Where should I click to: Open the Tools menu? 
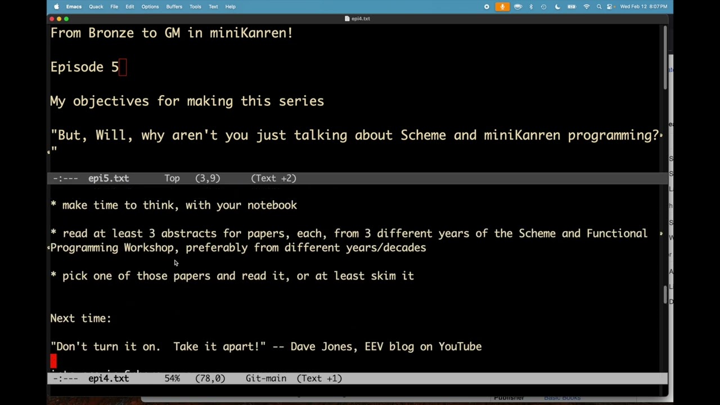pos(195,7)
